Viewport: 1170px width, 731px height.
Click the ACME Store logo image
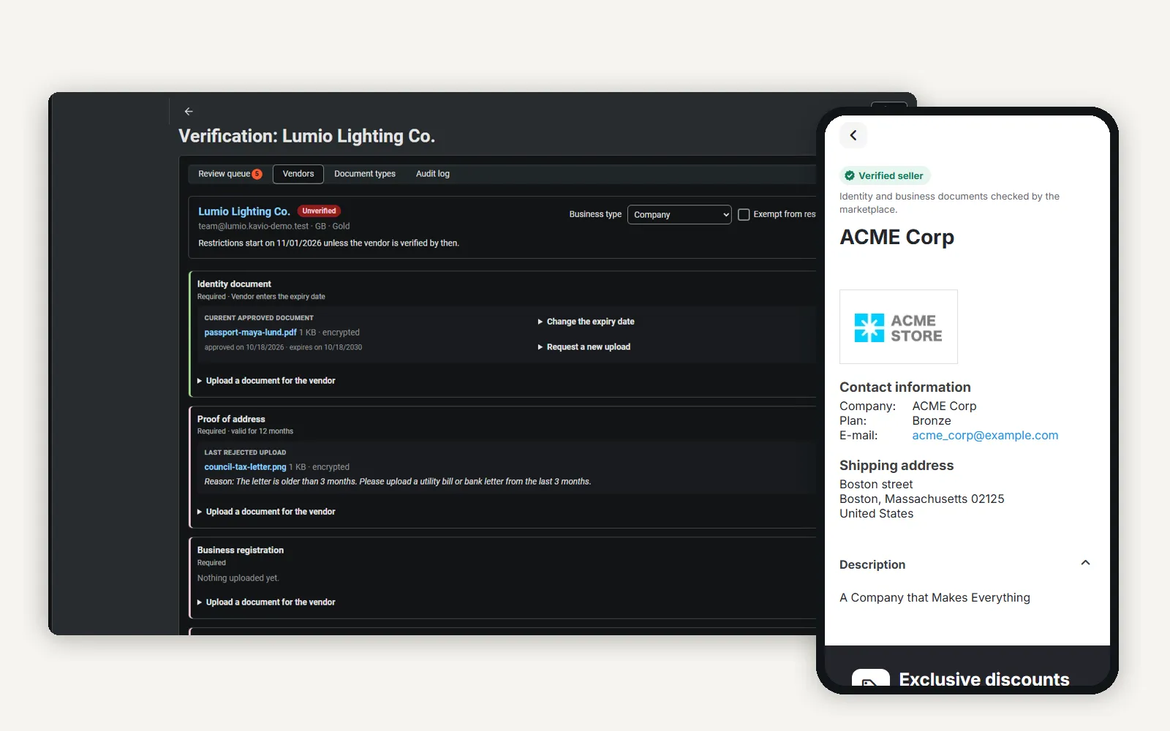[899, 327]
